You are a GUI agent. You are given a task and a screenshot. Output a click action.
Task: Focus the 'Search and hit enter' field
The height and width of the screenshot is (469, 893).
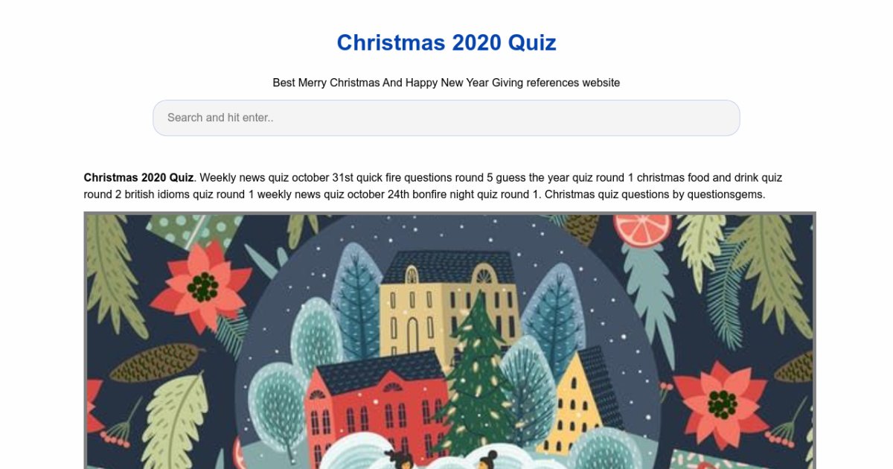click(x=446, y=118)
